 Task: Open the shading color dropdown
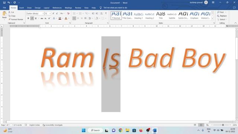coord(100,18)
